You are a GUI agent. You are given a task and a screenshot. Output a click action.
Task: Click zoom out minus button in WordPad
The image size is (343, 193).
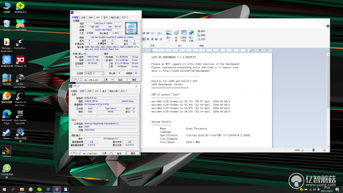click(x=303, y=151)
